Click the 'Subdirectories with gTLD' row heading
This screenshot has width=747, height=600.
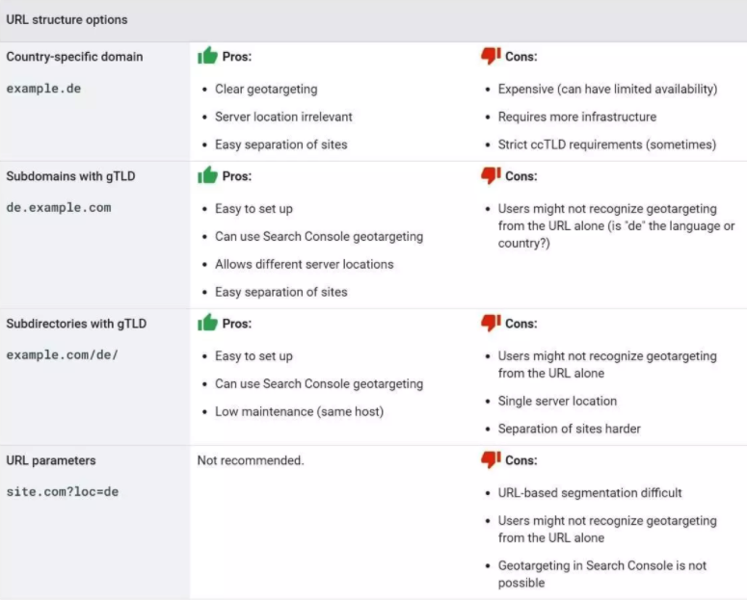pyautogui.click(x=76, y=324)
